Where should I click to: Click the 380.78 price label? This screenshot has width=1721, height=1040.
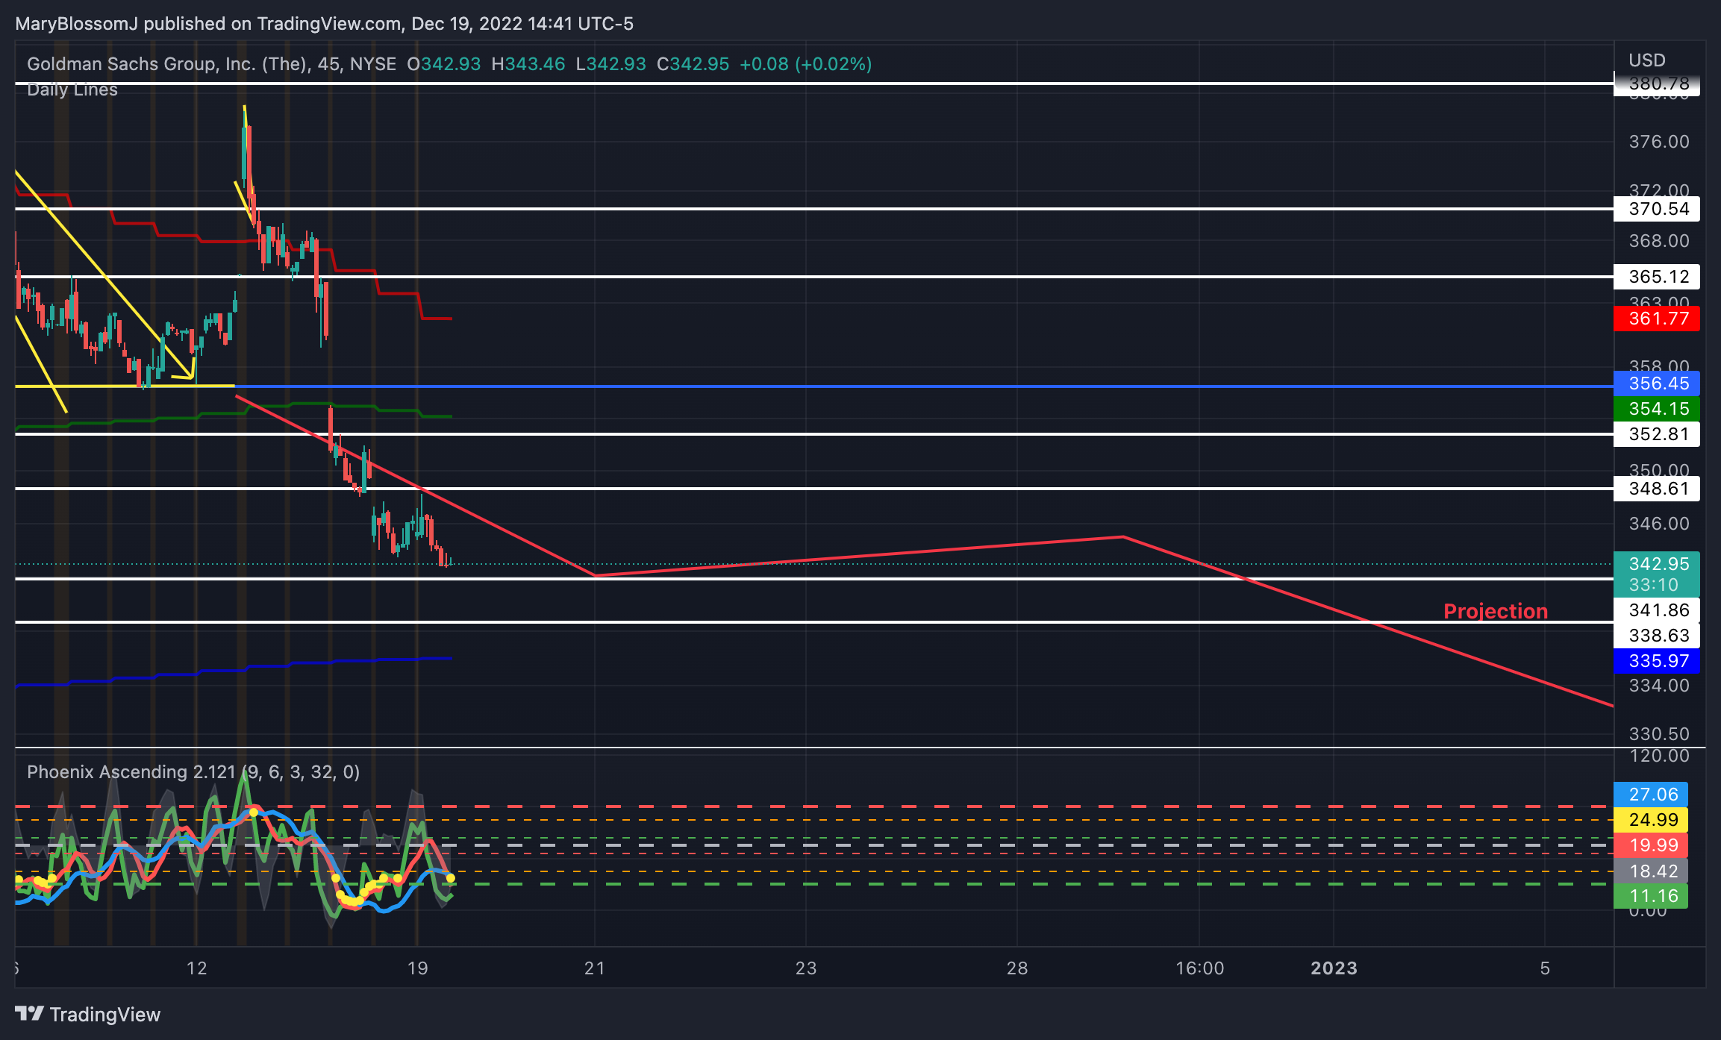pos(1656,84)
